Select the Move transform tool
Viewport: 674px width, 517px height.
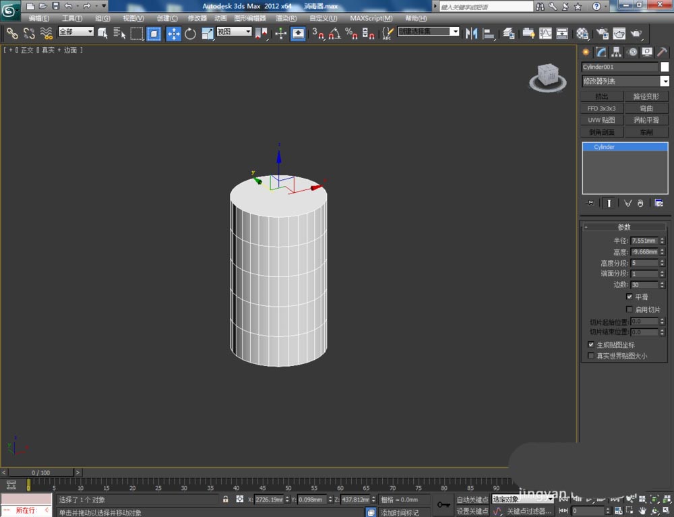coord(173,33)
